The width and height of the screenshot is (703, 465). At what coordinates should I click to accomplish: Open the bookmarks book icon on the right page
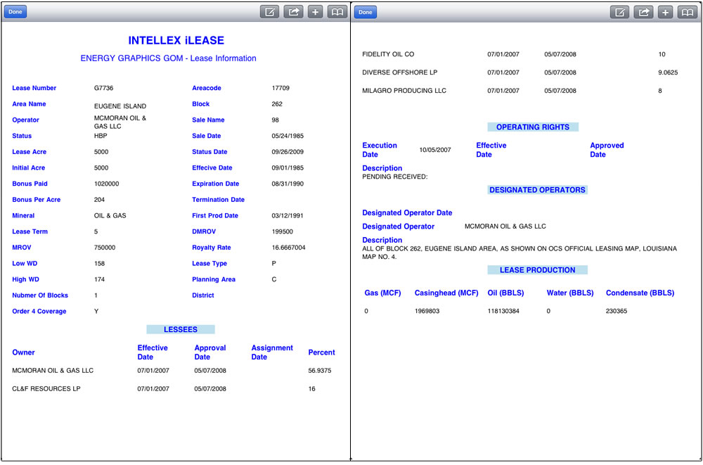688,12
